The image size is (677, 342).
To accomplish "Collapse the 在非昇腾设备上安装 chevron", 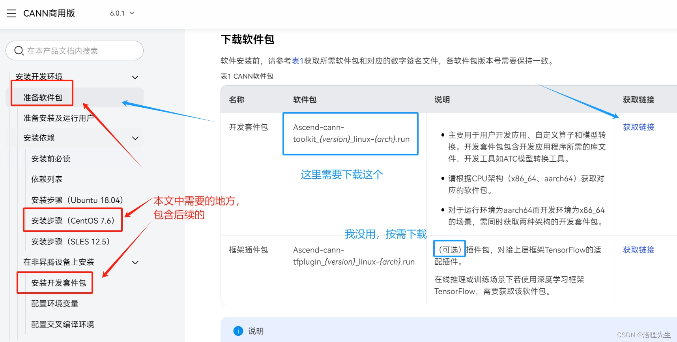I will tap(135, 262).
